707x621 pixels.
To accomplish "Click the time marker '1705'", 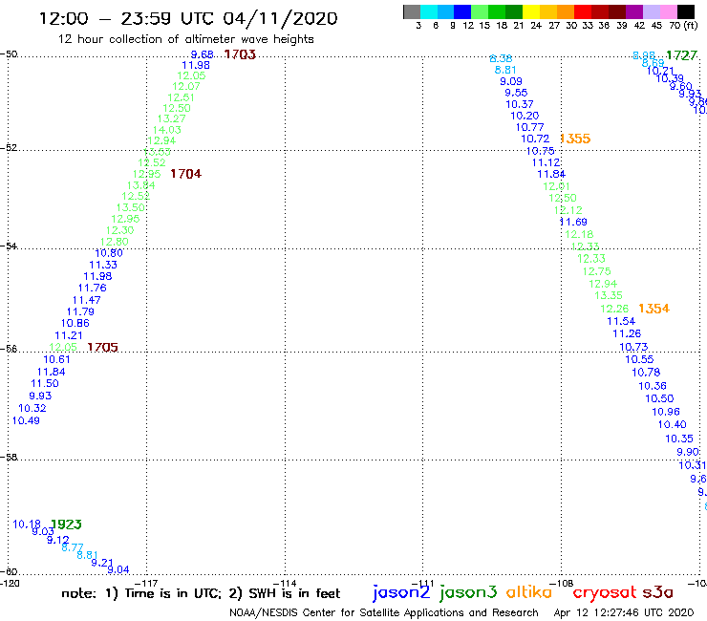I will pyautogui.click(x=102, y=347).
